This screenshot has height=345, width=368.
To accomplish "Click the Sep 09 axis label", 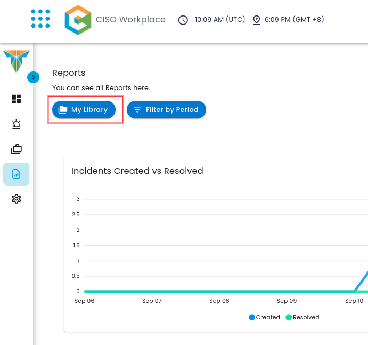I will [x=287, y=301].
